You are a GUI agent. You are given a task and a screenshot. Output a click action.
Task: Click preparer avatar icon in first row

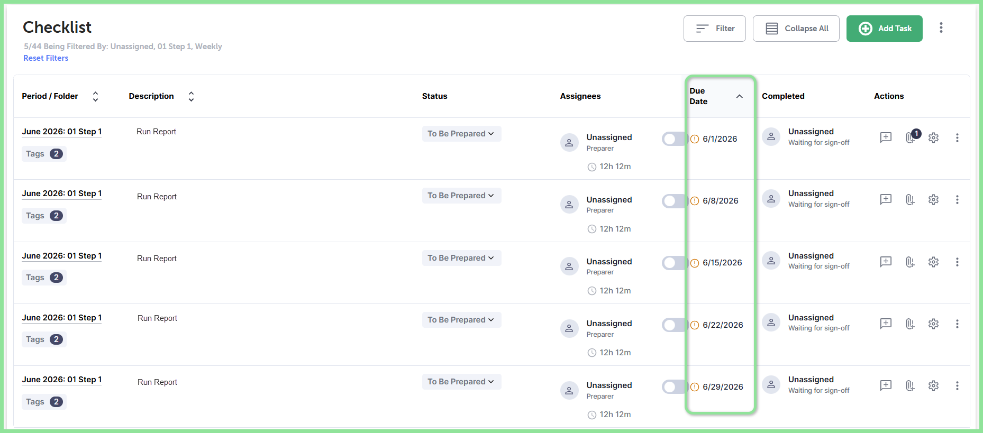569,143
